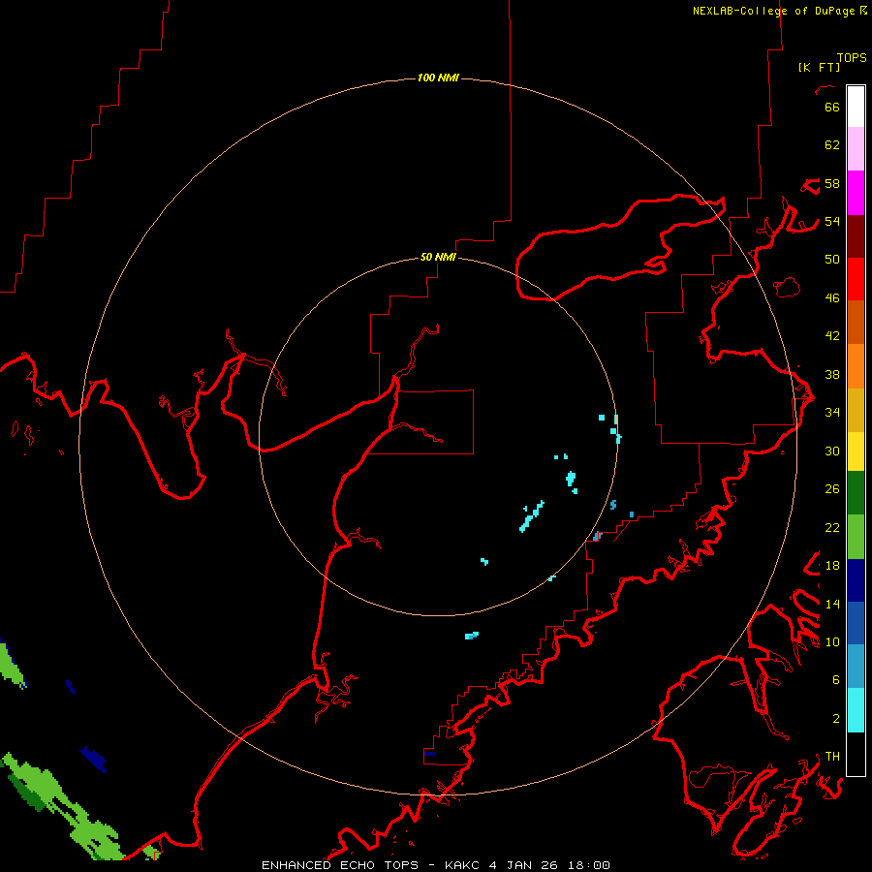Click the 34 legend value

click(x=832, y=413)
